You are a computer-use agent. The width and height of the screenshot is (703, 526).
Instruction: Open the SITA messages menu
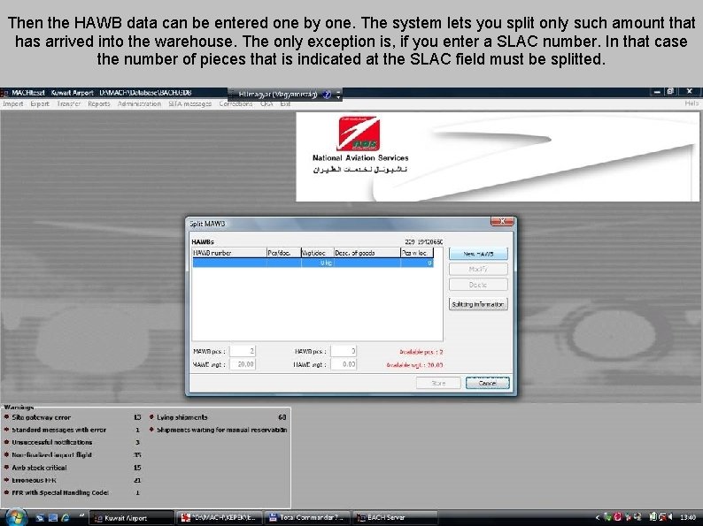pyautogui.click(x=189, y=103)
